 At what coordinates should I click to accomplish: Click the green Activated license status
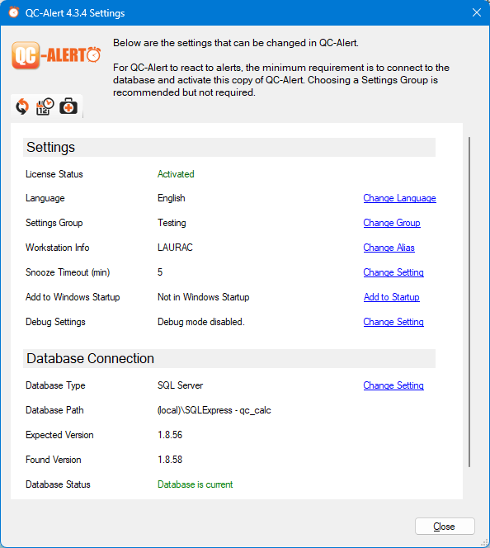(x=176, y=174)
